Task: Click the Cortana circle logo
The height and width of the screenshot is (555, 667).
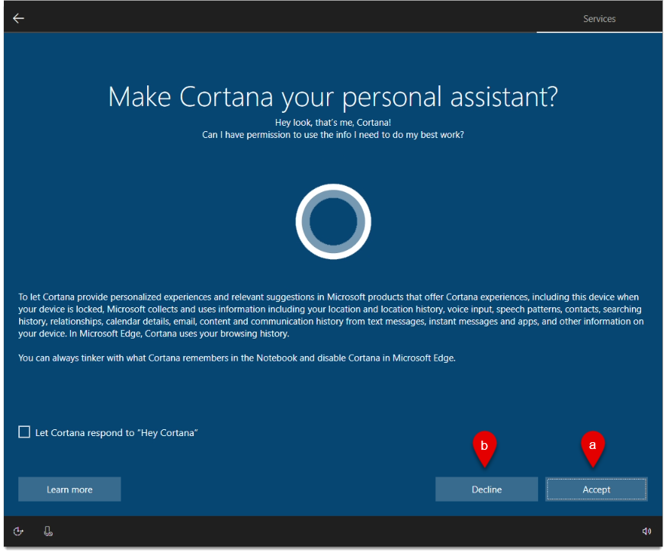Action: click(x=333, y=222)
